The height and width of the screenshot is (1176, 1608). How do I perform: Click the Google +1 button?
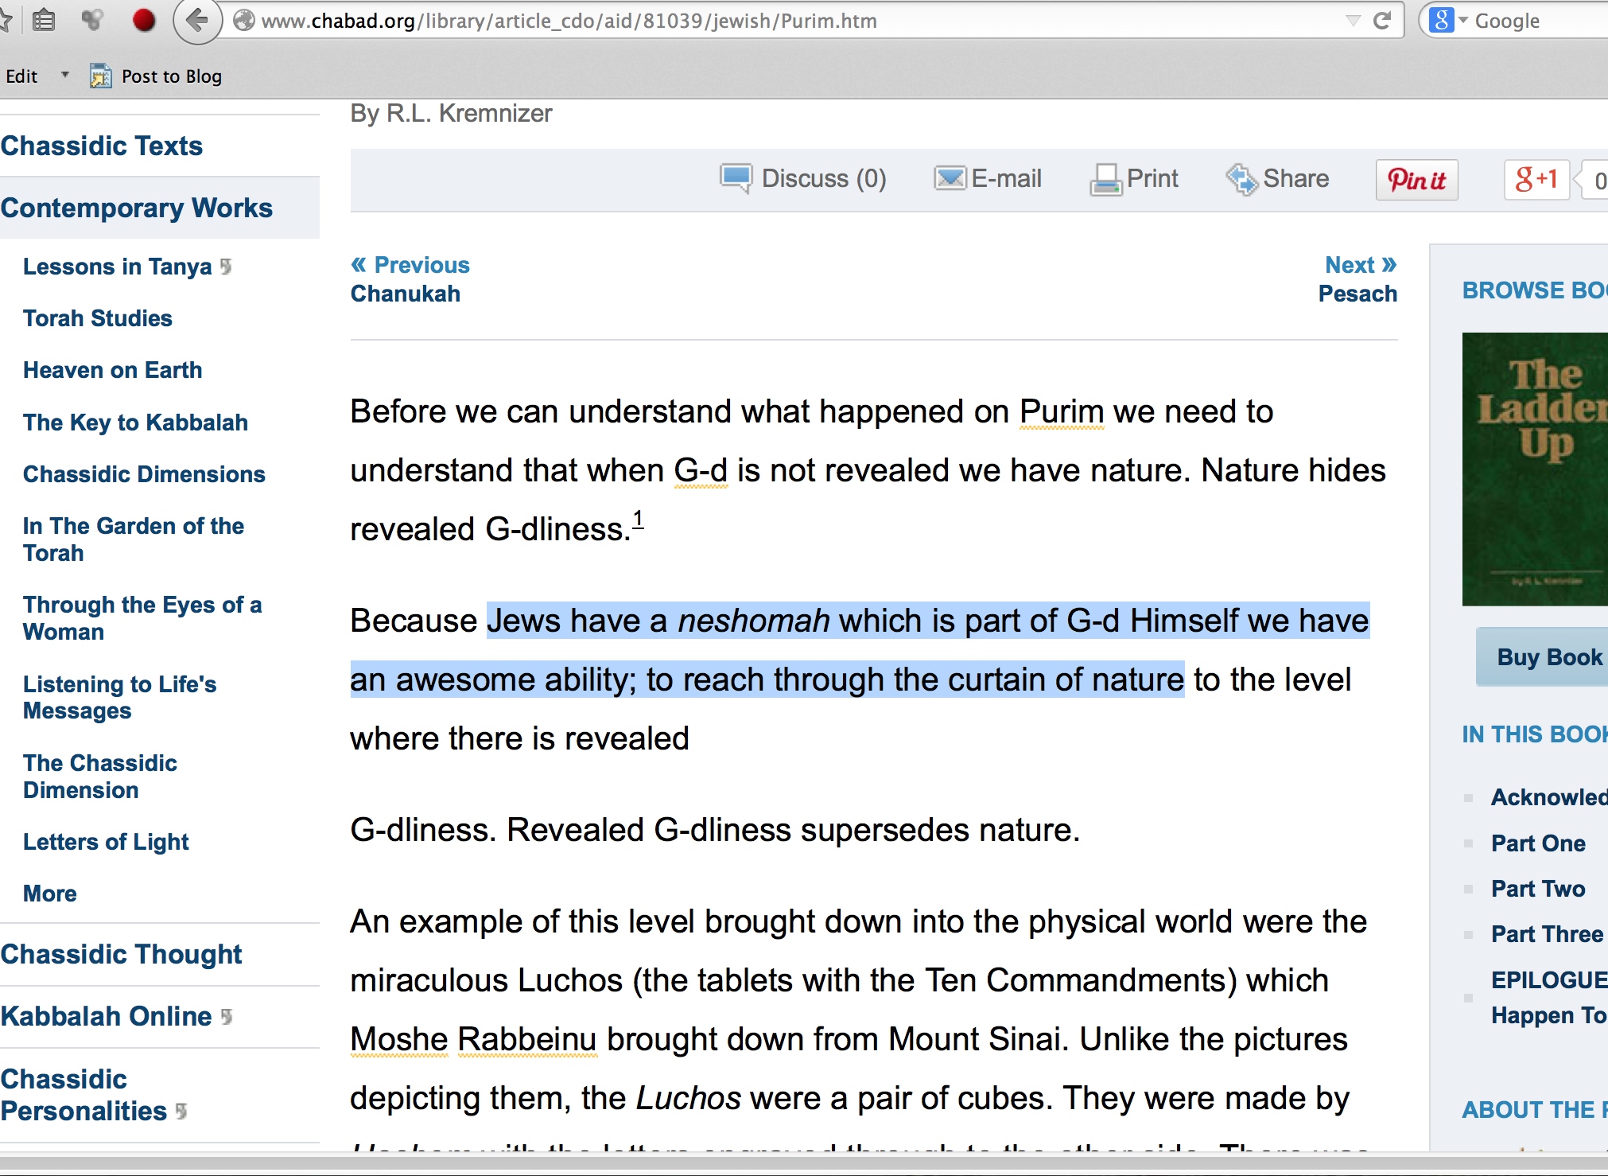1536,179
